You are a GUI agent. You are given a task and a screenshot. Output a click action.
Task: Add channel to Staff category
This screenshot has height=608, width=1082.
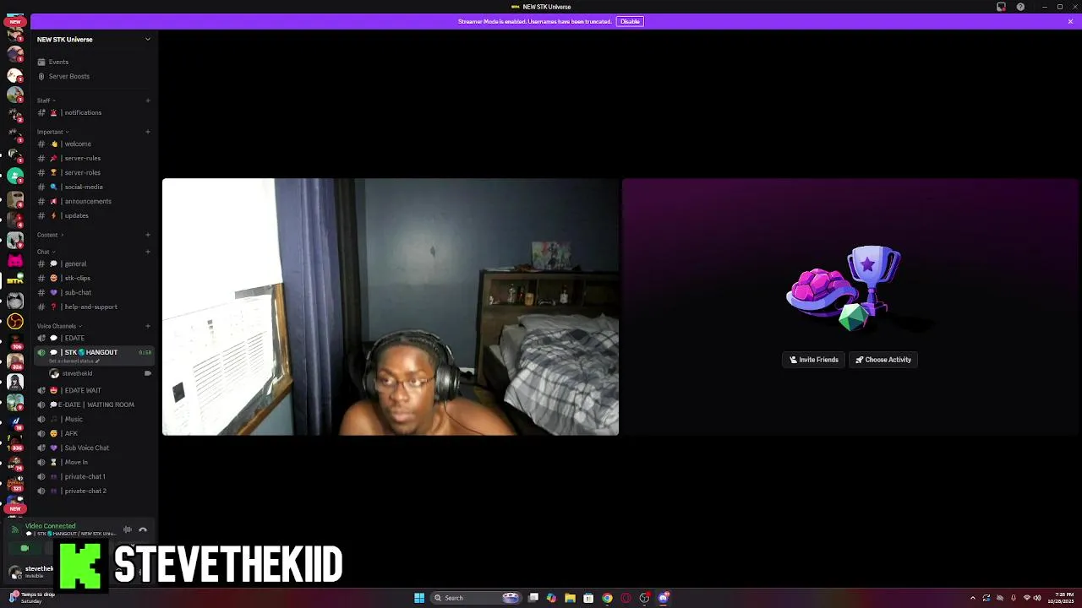click(148, 100)
